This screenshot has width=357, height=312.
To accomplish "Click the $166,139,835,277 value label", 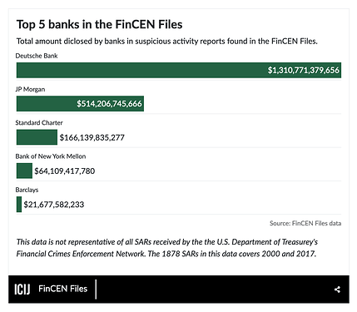I will pos(92,137).
